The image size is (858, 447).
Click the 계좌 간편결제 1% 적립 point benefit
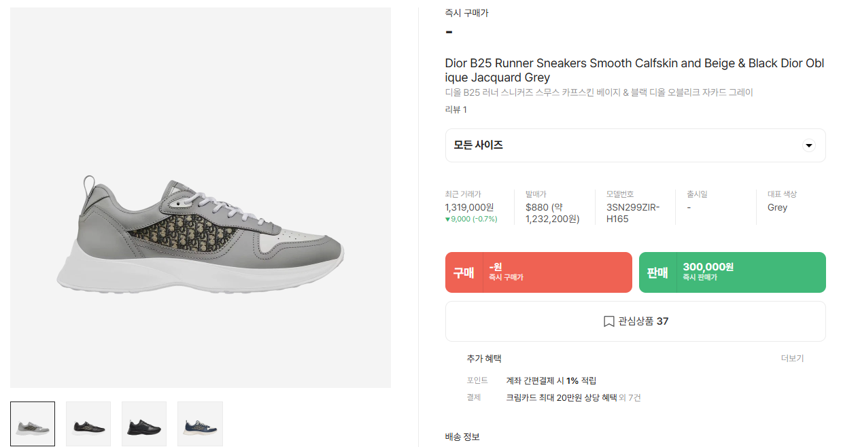[x=551, y=380]
